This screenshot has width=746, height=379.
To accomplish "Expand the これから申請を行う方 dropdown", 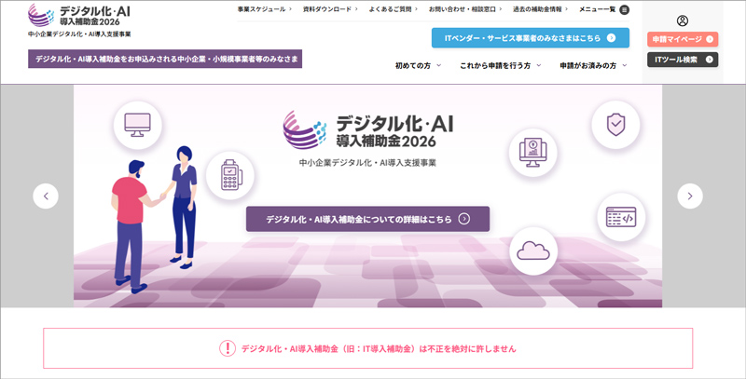I will 501,65.
